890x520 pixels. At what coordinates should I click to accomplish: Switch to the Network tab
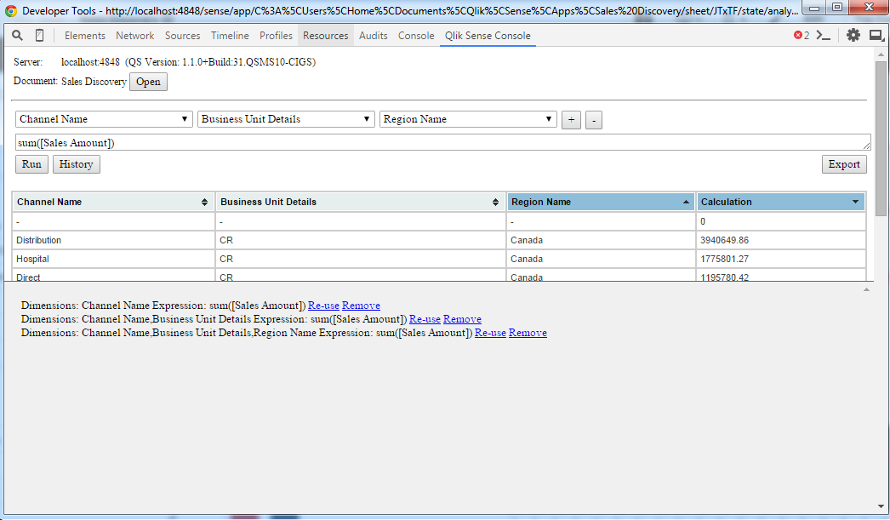pos(135,35)
